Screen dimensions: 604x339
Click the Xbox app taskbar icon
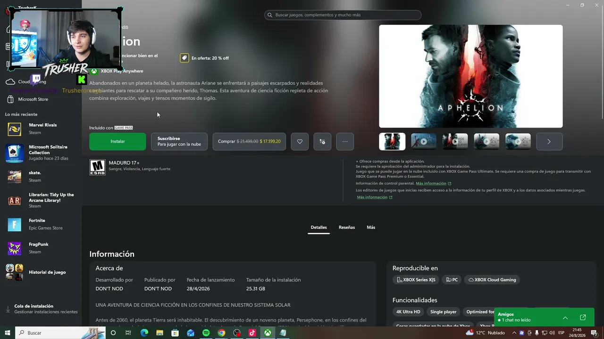pos(268,333)
